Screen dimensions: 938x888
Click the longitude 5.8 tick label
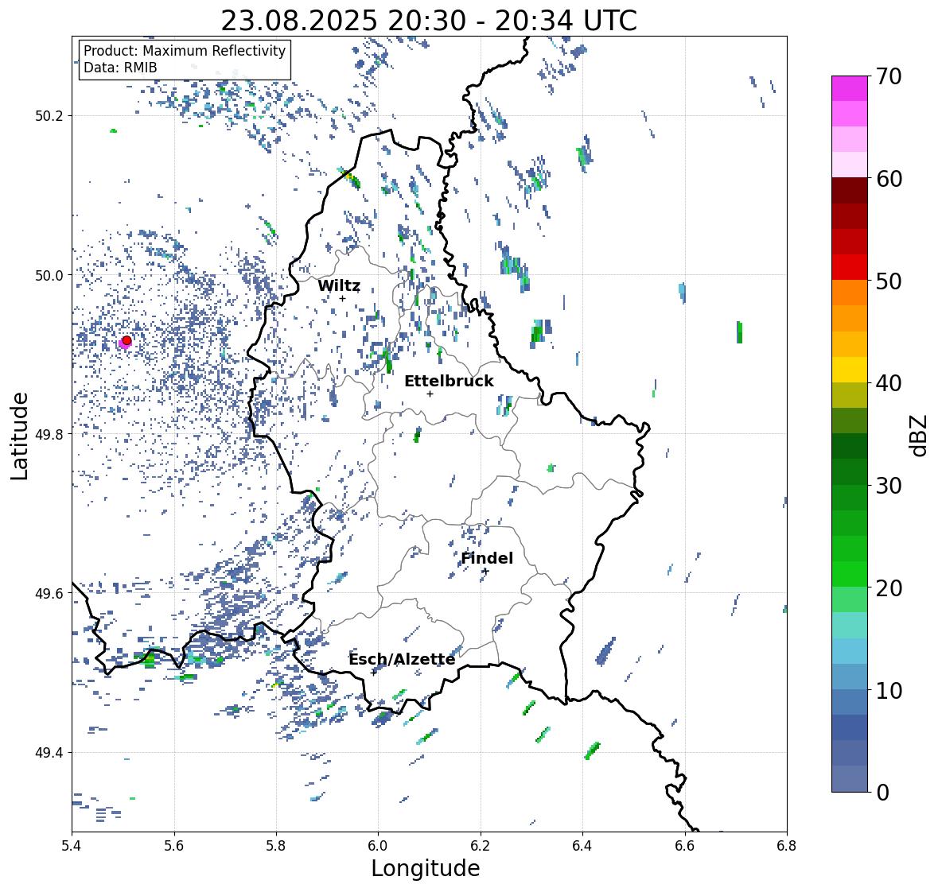pos(276,846)
